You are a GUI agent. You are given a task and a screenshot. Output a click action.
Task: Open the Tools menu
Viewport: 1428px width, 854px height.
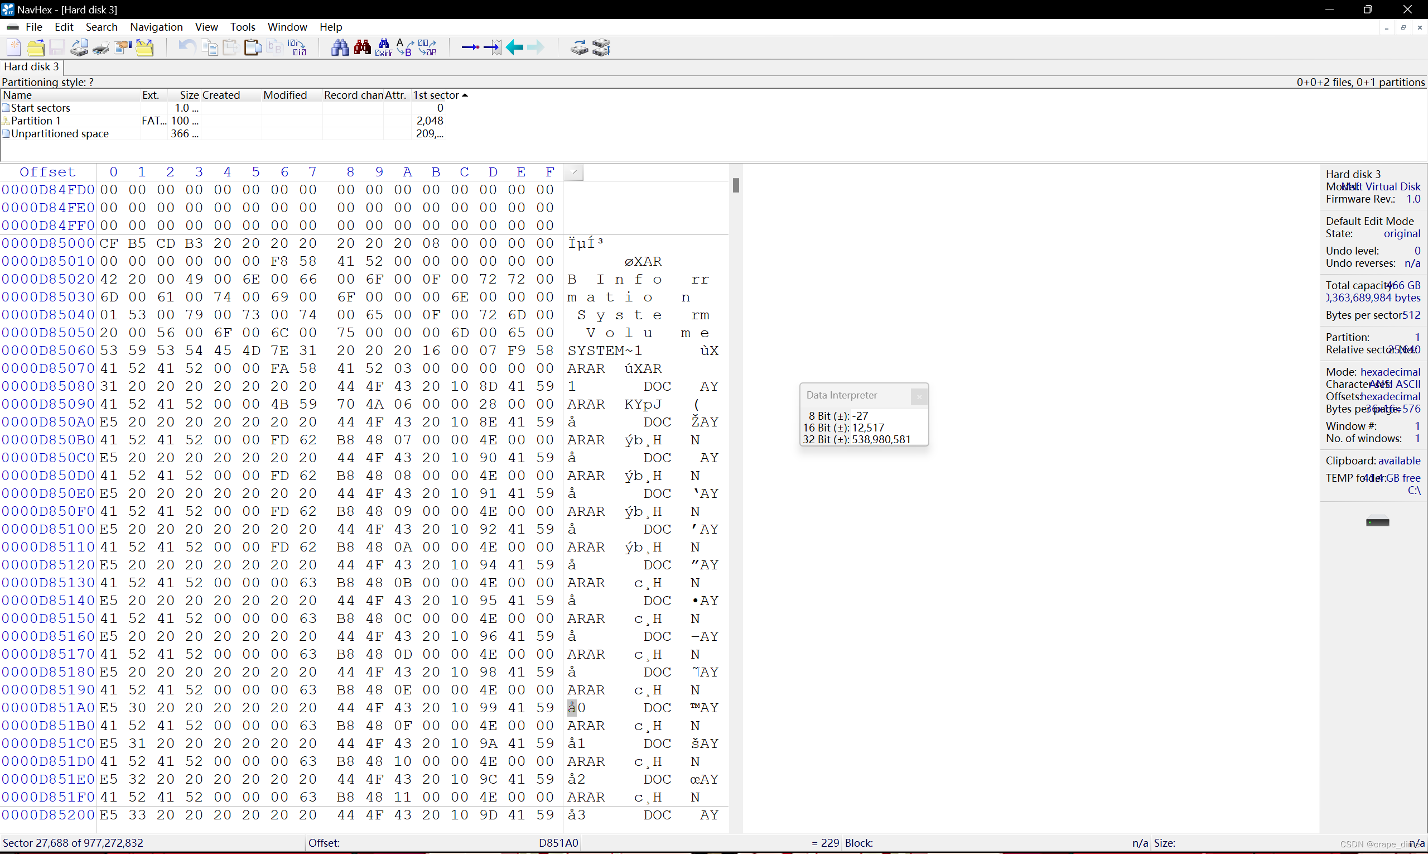242,27
